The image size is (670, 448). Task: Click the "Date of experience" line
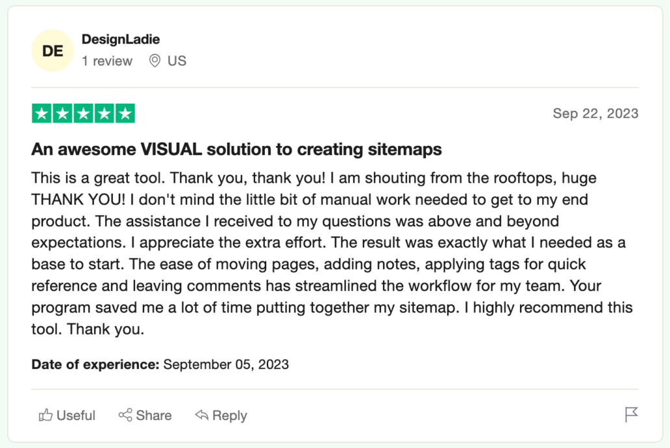[160, 364]
